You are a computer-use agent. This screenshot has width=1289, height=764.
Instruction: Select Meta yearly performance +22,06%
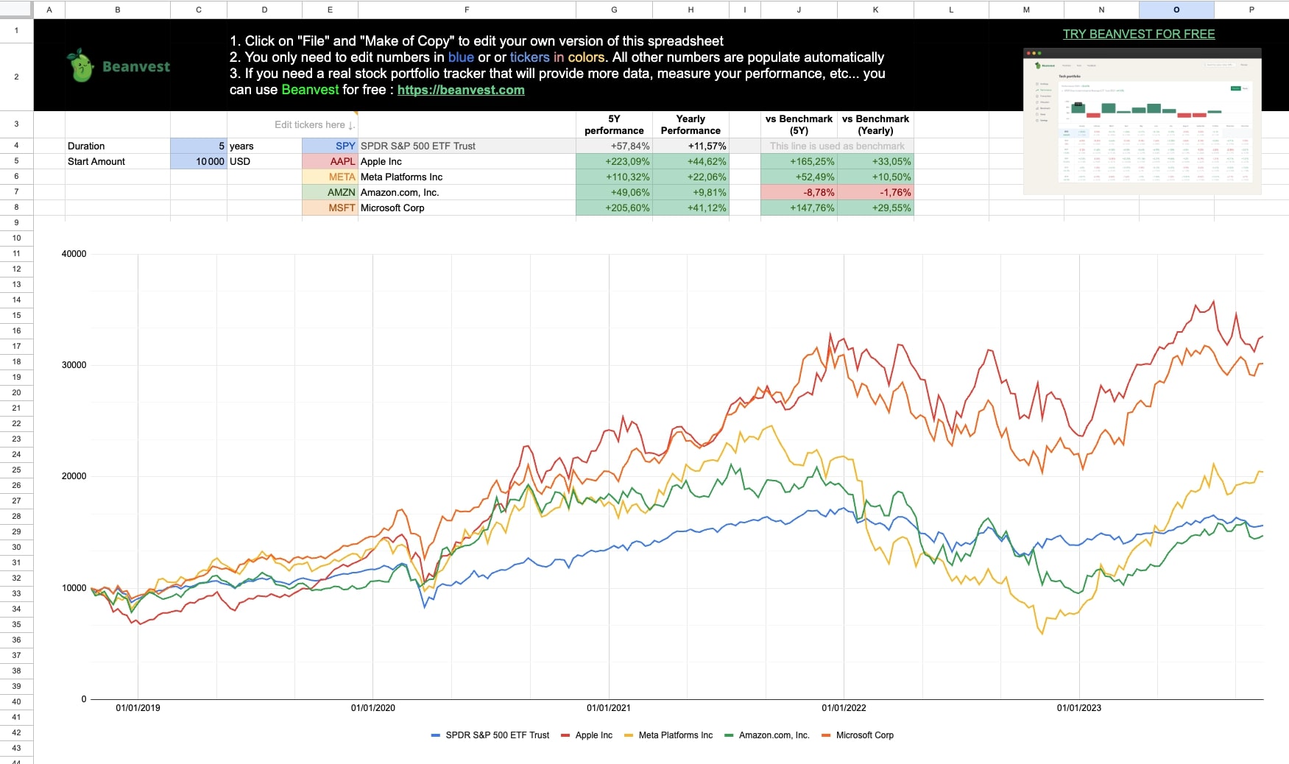(691, 177)
